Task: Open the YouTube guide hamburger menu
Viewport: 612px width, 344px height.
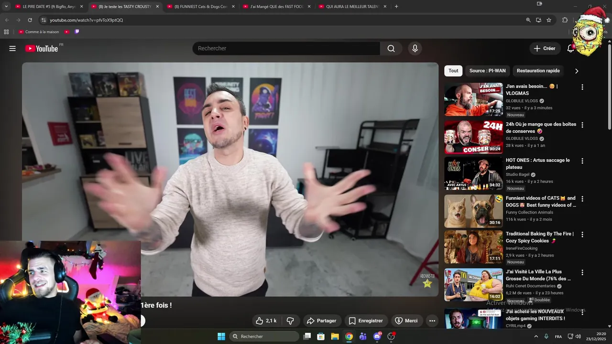Action: pyautogui.click(x=12, y=48)
